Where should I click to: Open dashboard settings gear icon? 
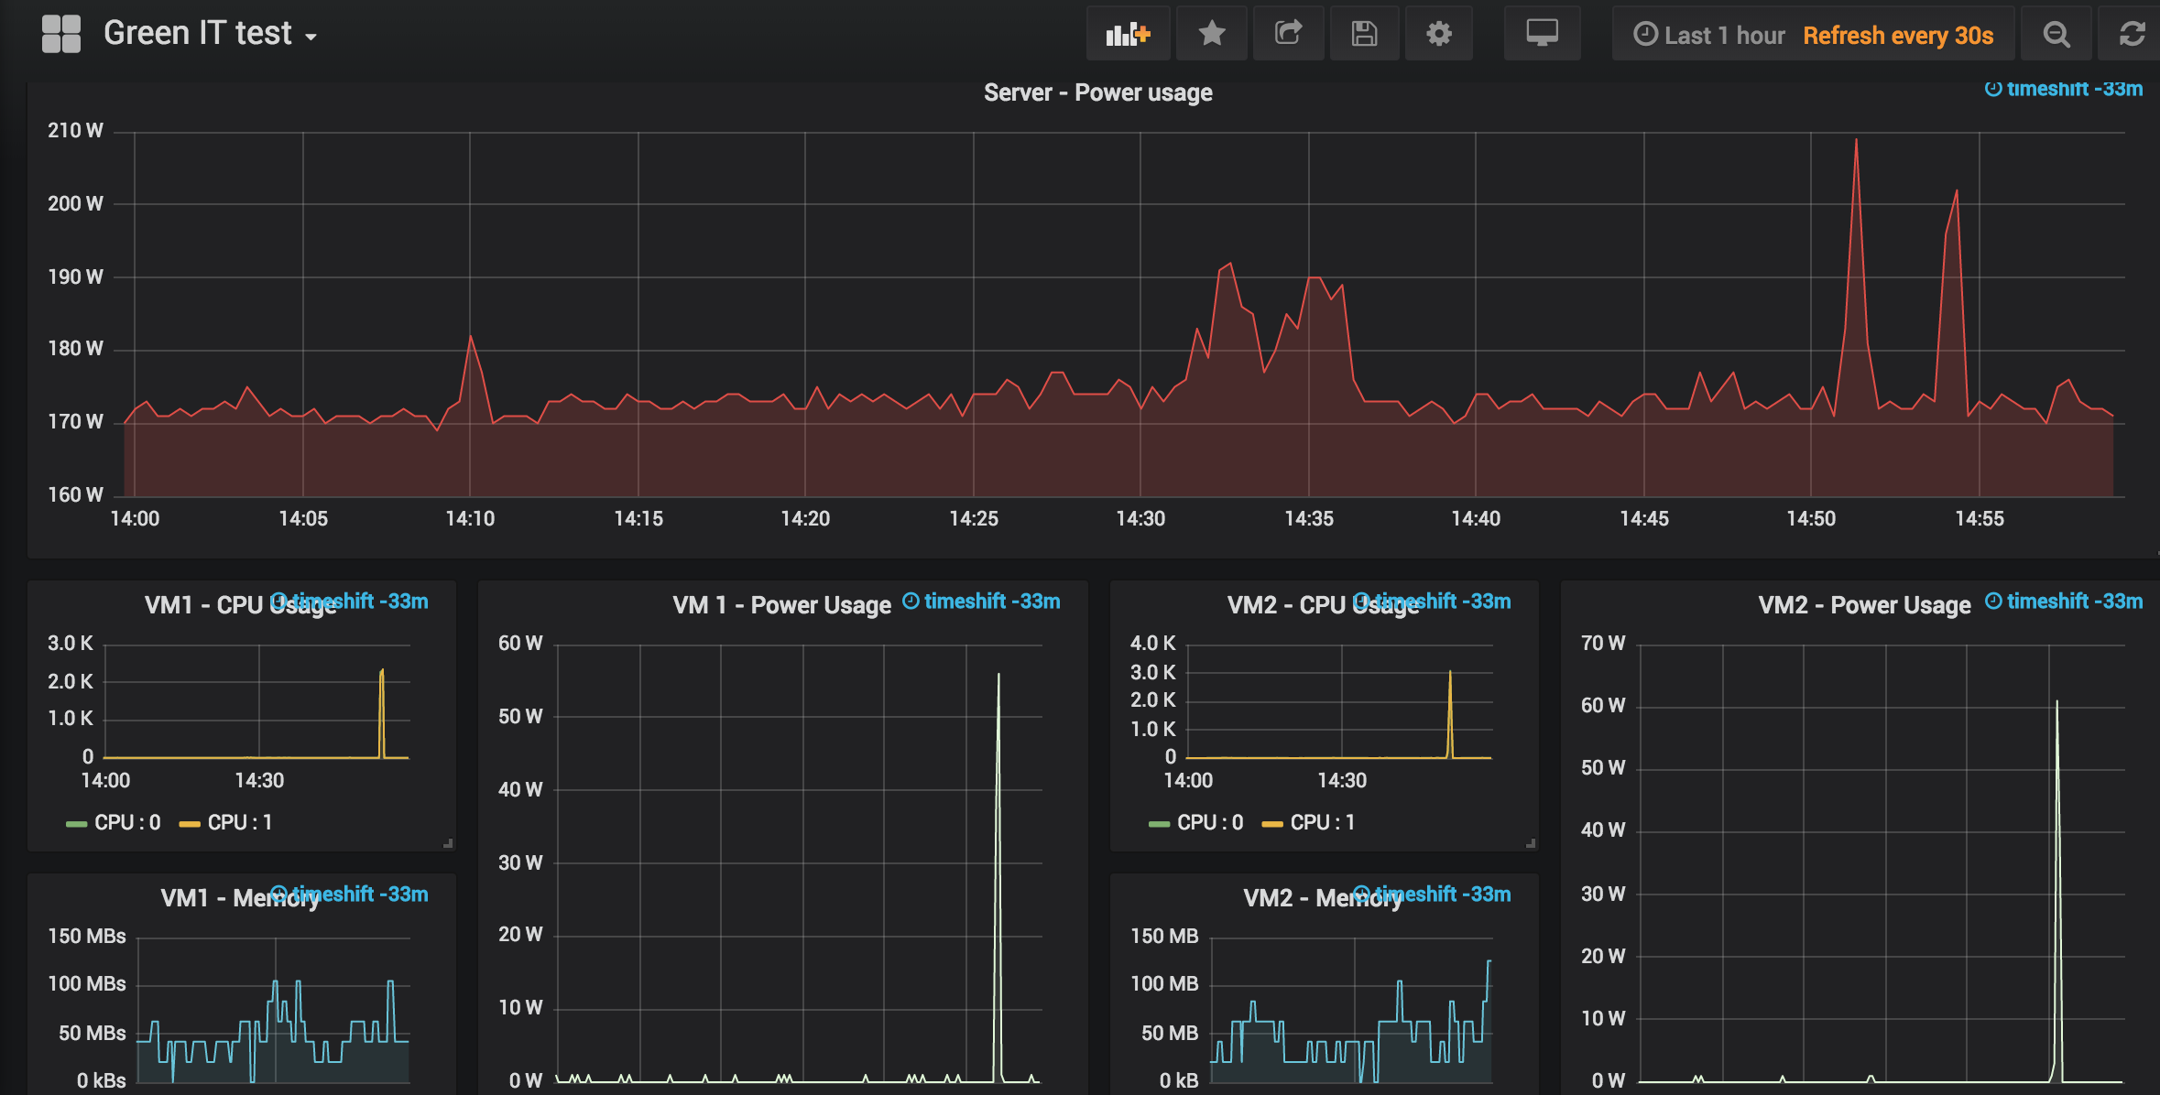(1438, 34)
